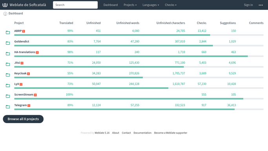This screenshot has height=151, width=268.
Task: Click the folder icon beside ABRP
Action: pos(8,32)
